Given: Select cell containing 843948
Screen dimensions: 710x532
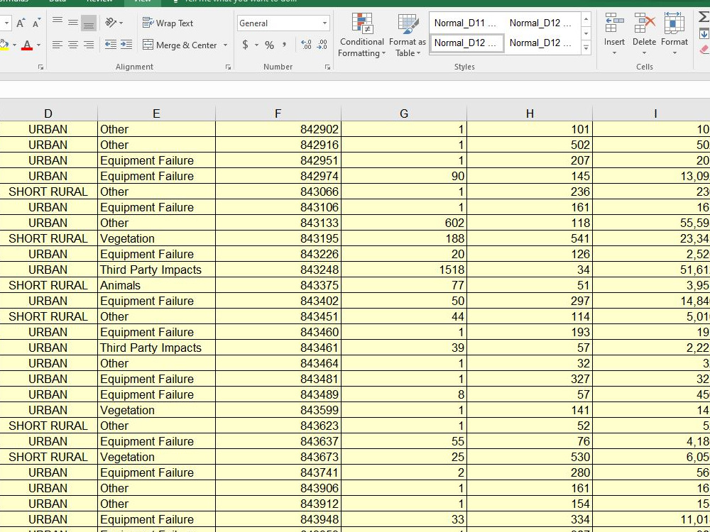Looking at the screenshot, I should click(278, 519).
